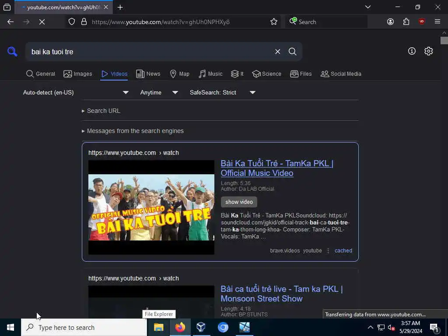Open search preferences gear icon
Image resolution: width=448 pixels, height=336 pixels.
click(428, 51)
